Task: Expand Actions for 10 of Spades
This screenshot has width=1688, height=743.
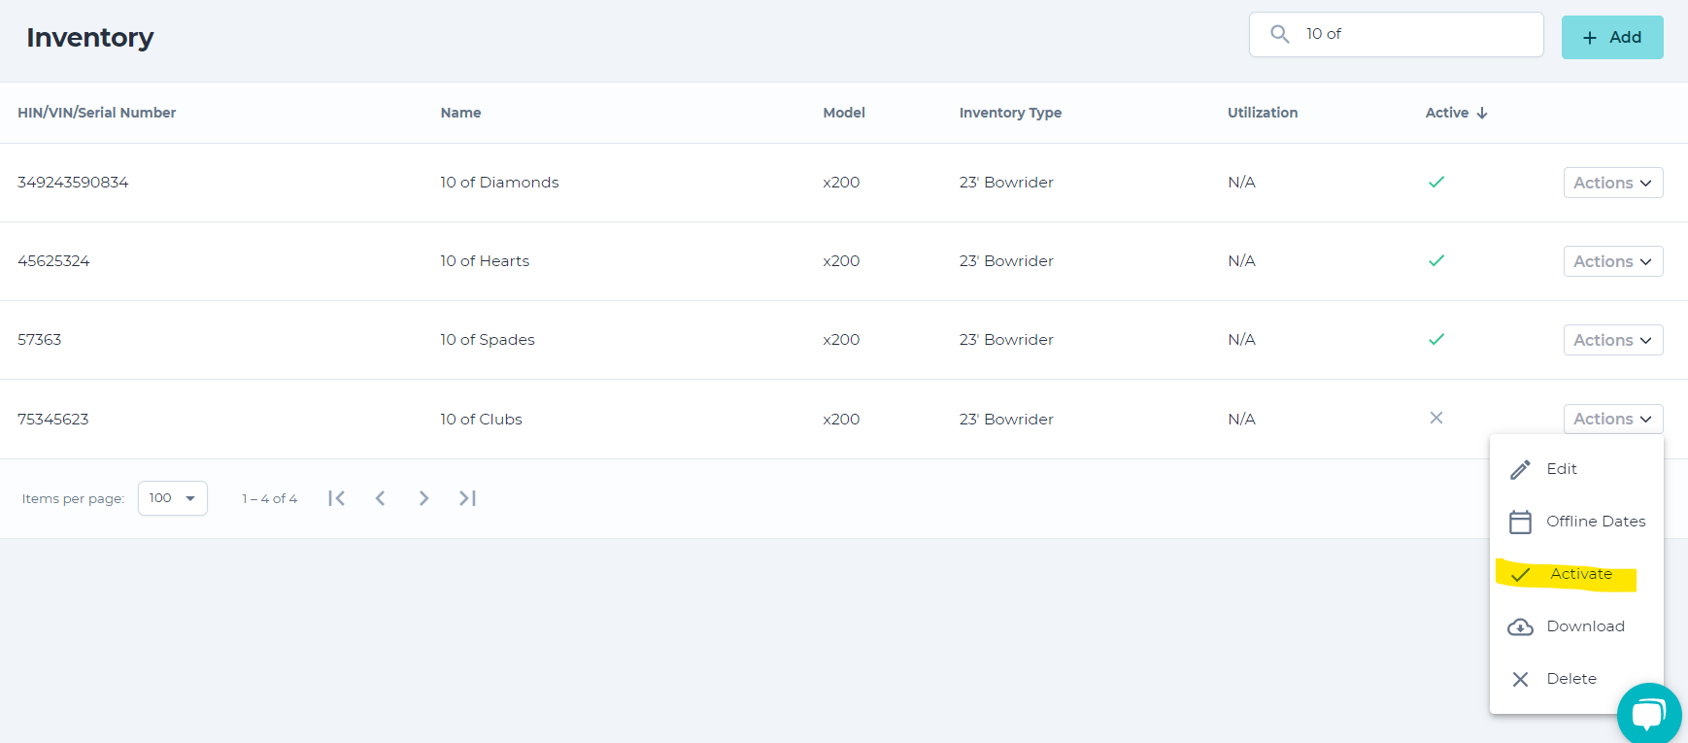Action: pos(1612,340)
